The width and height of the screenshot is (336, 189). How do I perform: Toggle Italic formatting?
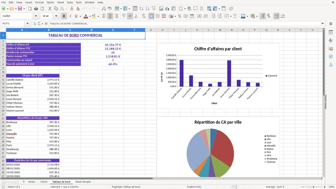tap(70, 16)
